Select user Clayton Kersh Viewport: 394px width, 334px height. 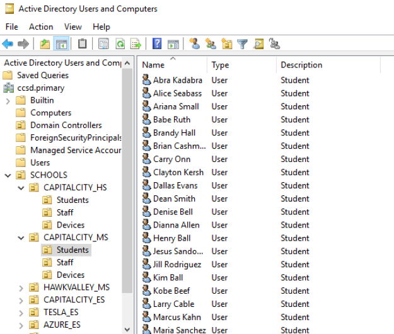pos(178,172)
